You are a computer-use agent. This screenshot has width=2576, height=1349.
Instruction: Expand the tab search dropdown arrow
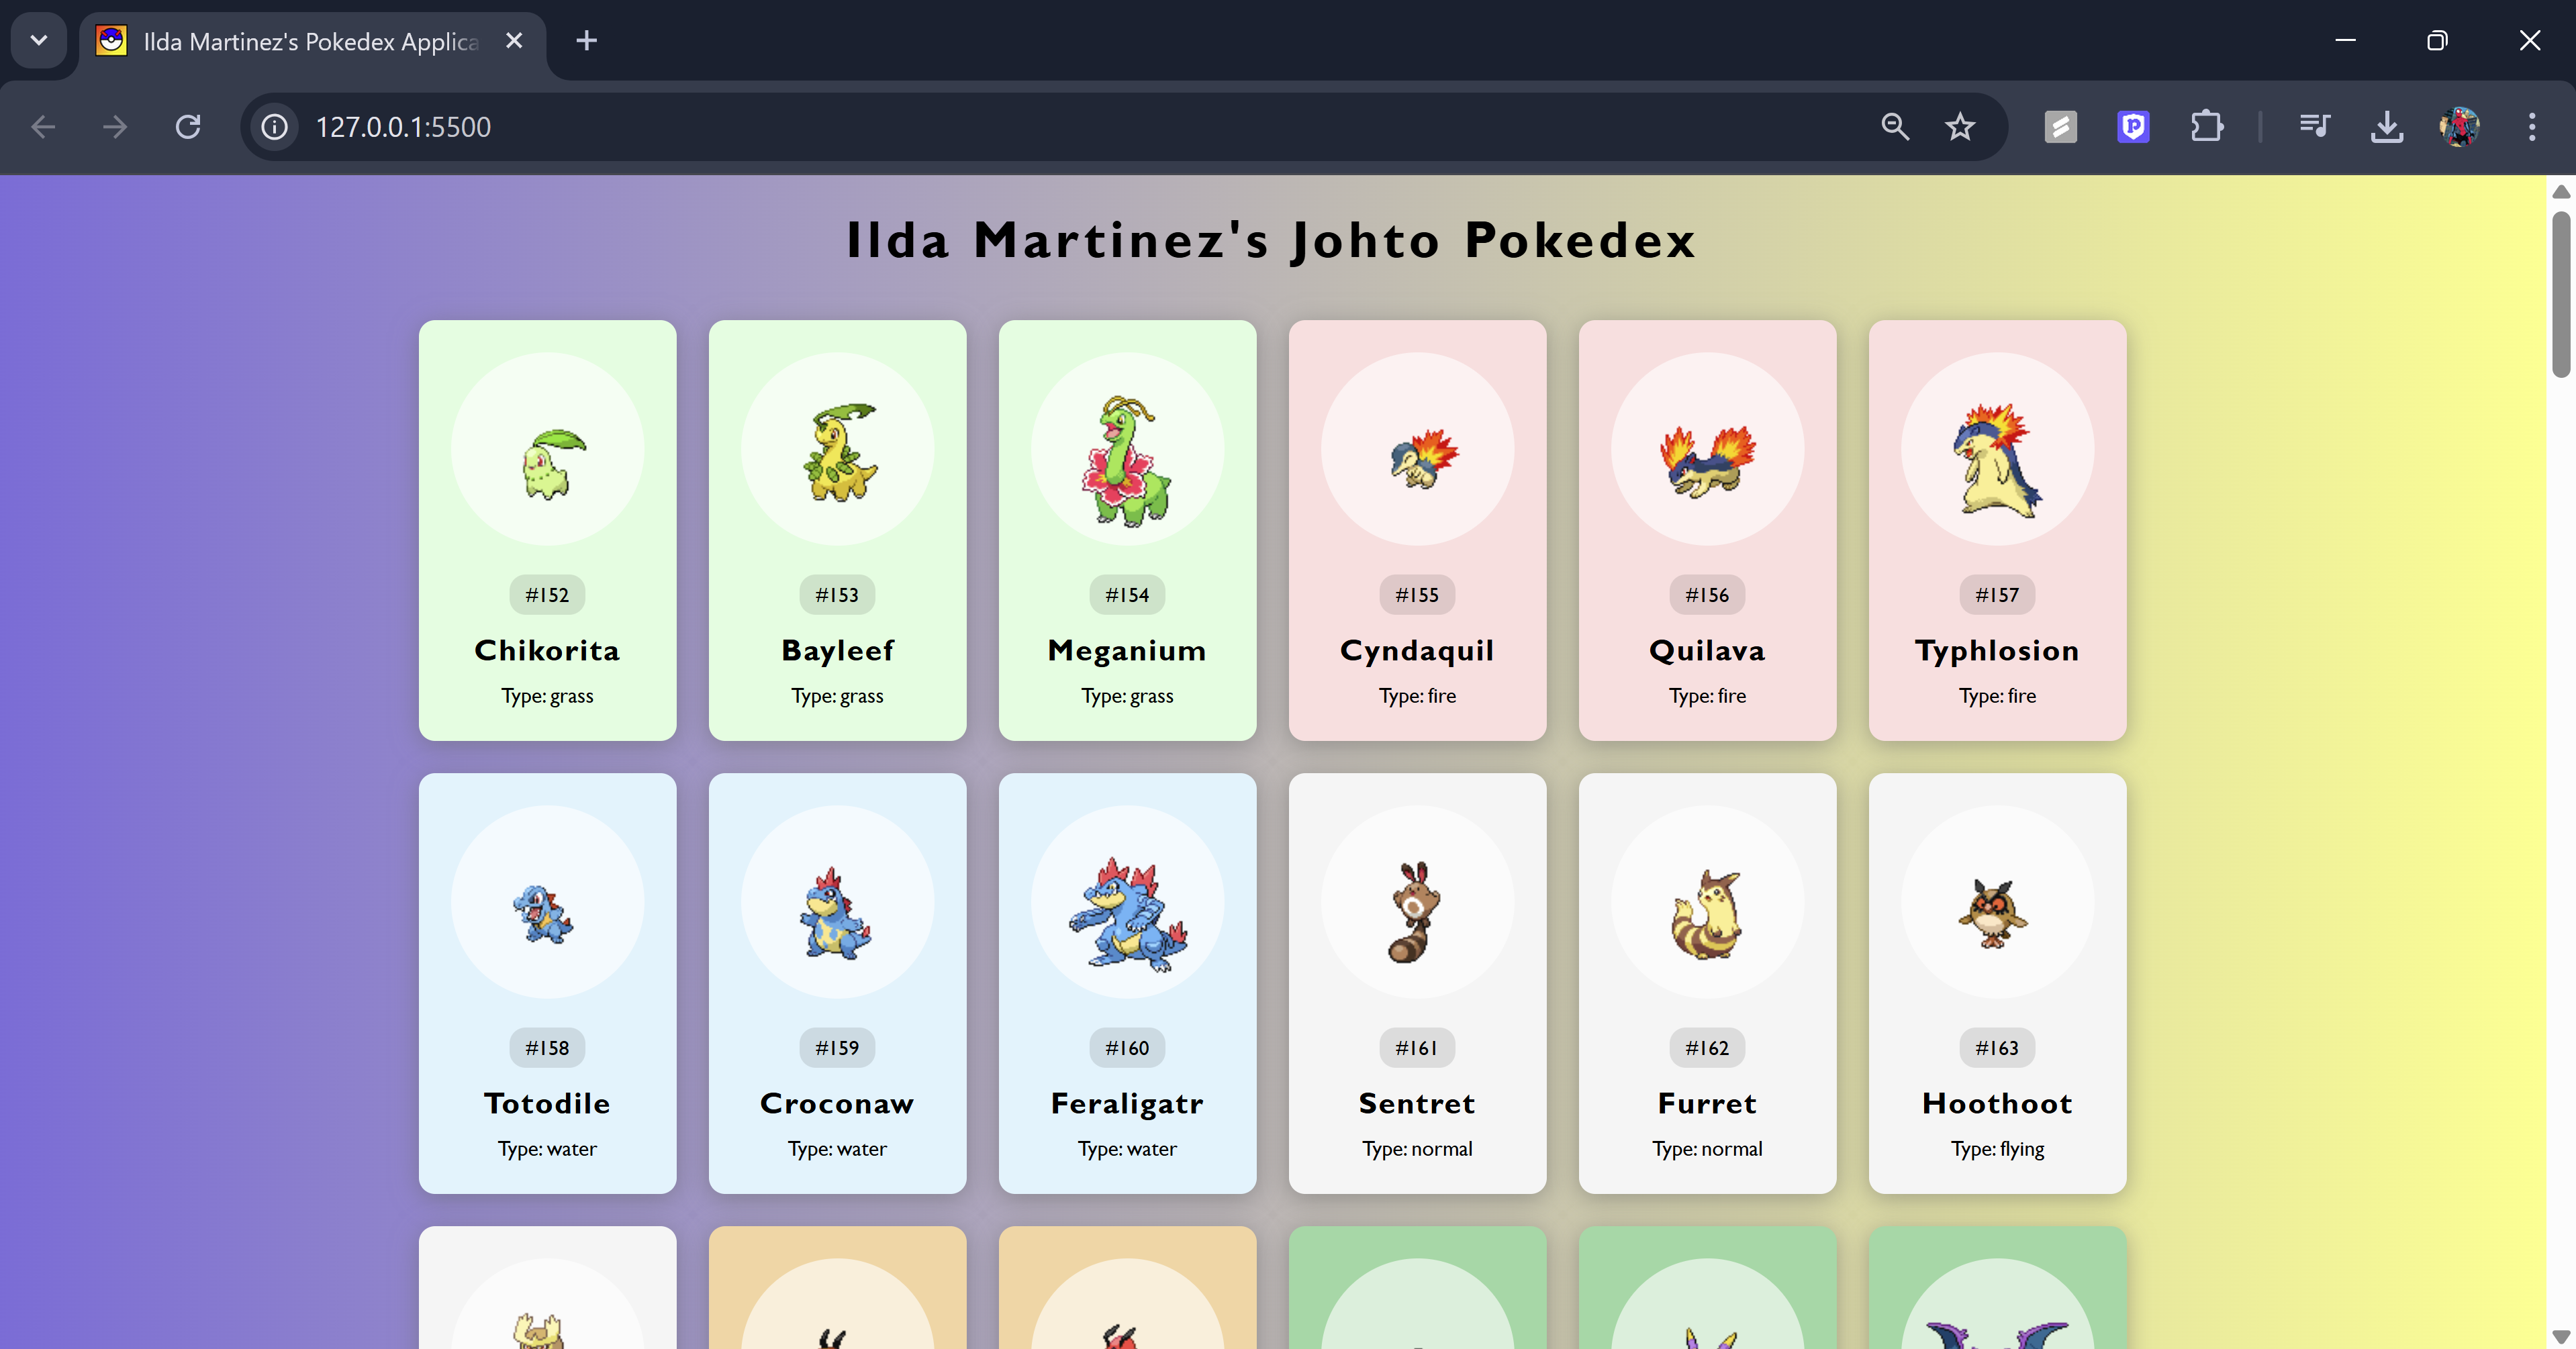(39, 41)
